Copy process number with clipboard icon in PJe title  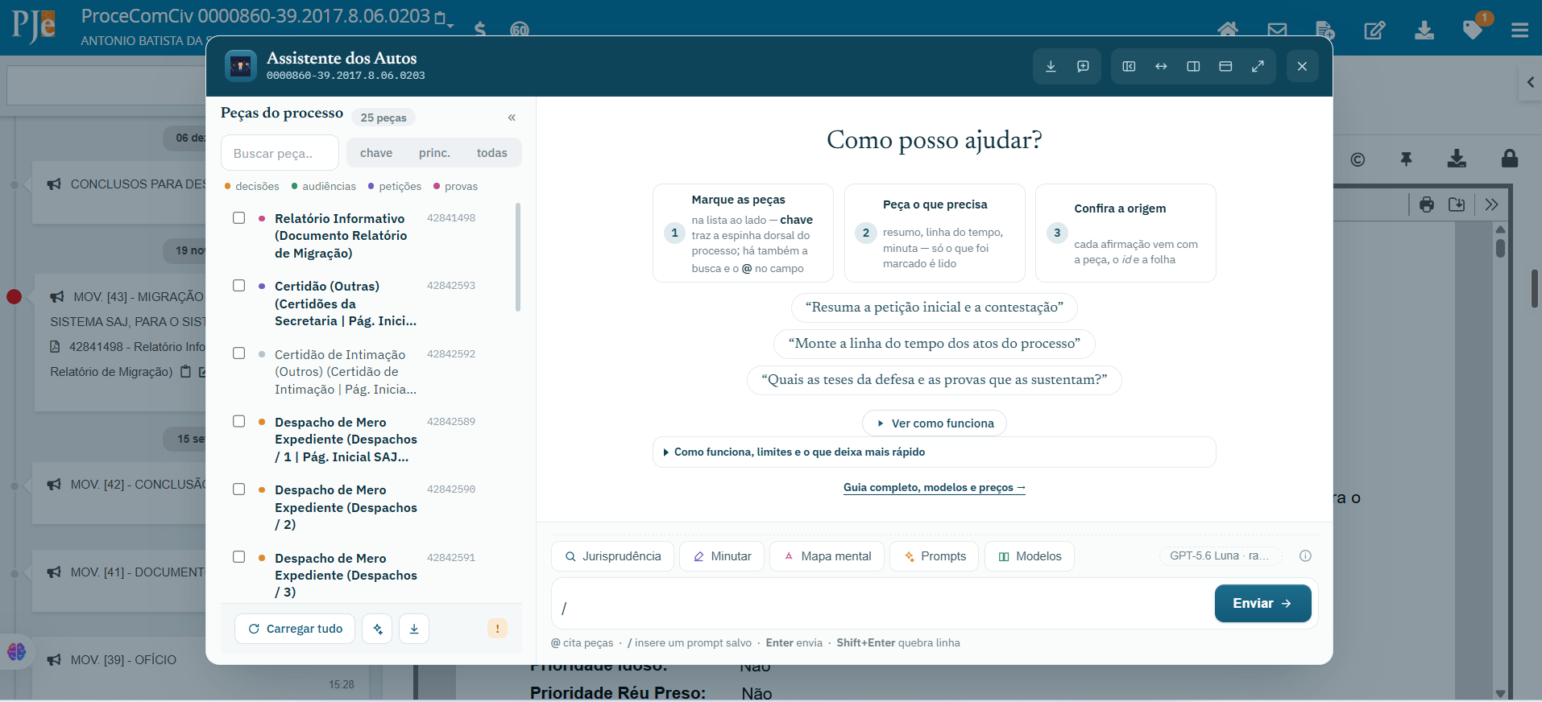point(440,18)
